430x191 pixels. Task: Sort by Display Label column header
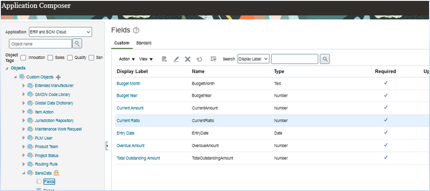pos(132,71)
